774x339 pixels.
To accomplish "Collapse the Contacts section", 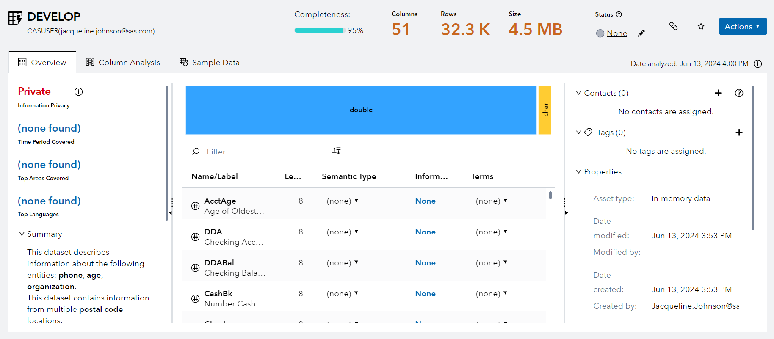I will pyautogui.click(x=578, y=93).
